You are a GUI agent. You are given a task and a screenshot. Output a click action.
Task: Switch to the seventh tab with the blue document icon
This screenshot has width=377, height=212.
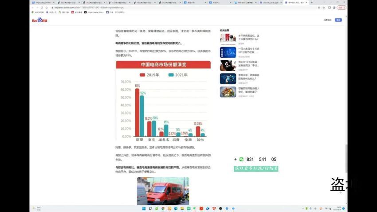[195, 2]
